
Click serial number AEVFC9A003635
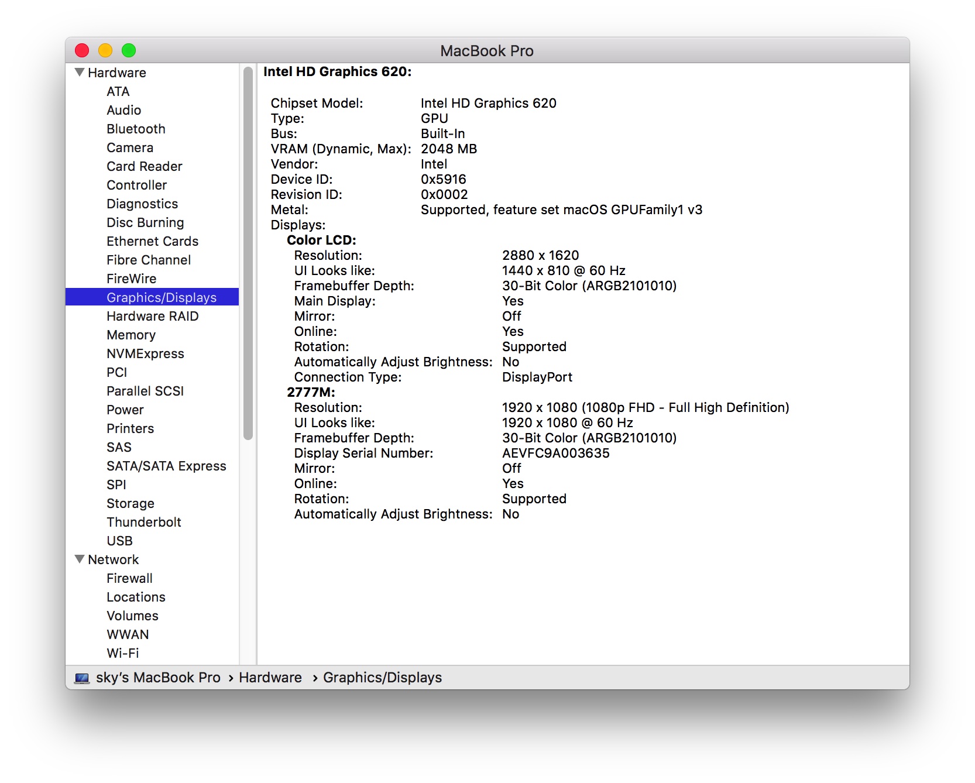(556, 453)
